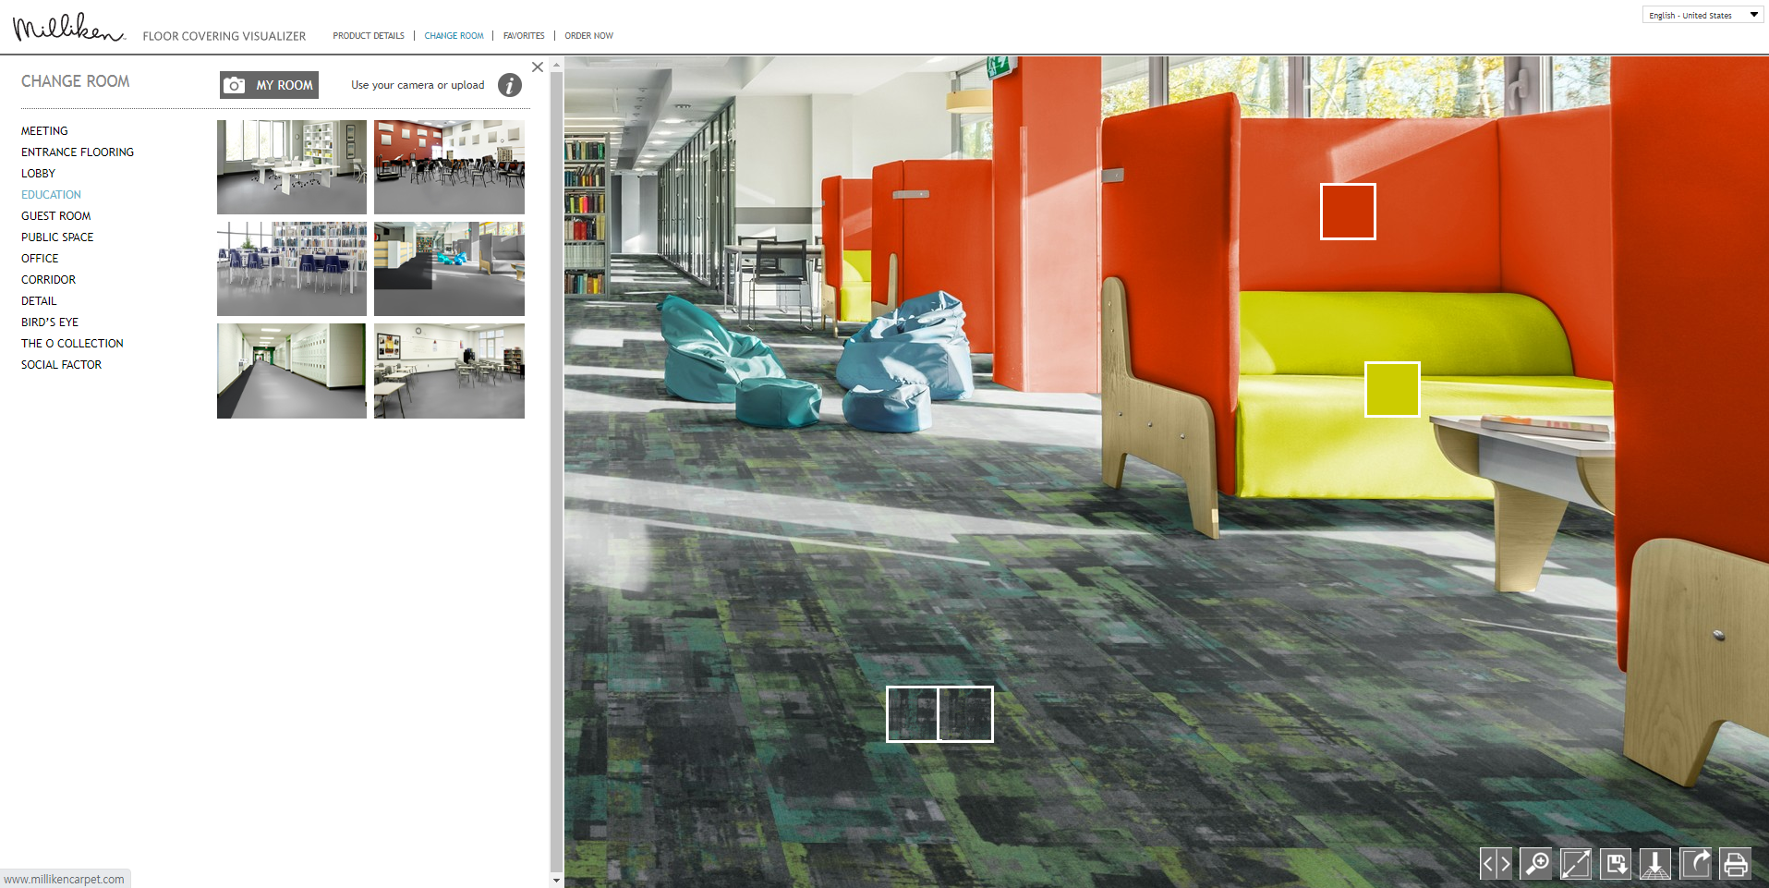Choose the locker hallway thumbnail
This screenshot has width=1769, height=888.
[x=292, y=371]
